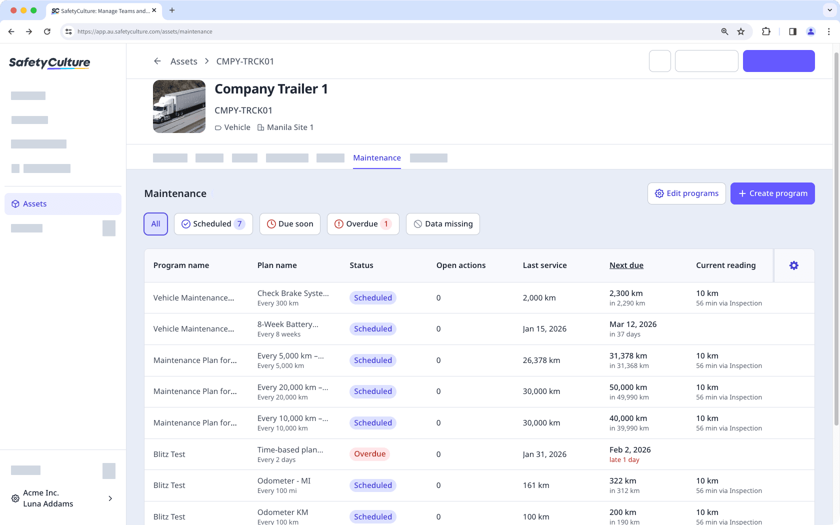This screenshot has height=525, width=840.
Task: Open the tab search chevron at top right
Action: (x=828, y=10)
